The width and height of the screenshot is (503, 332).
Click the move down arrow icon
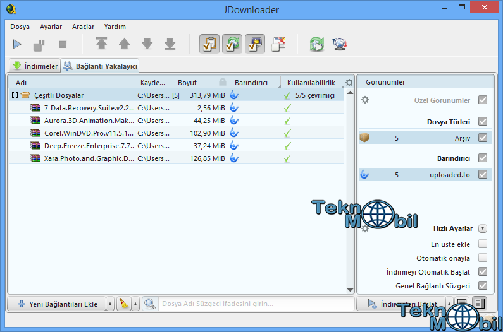[x=147, y=44]
